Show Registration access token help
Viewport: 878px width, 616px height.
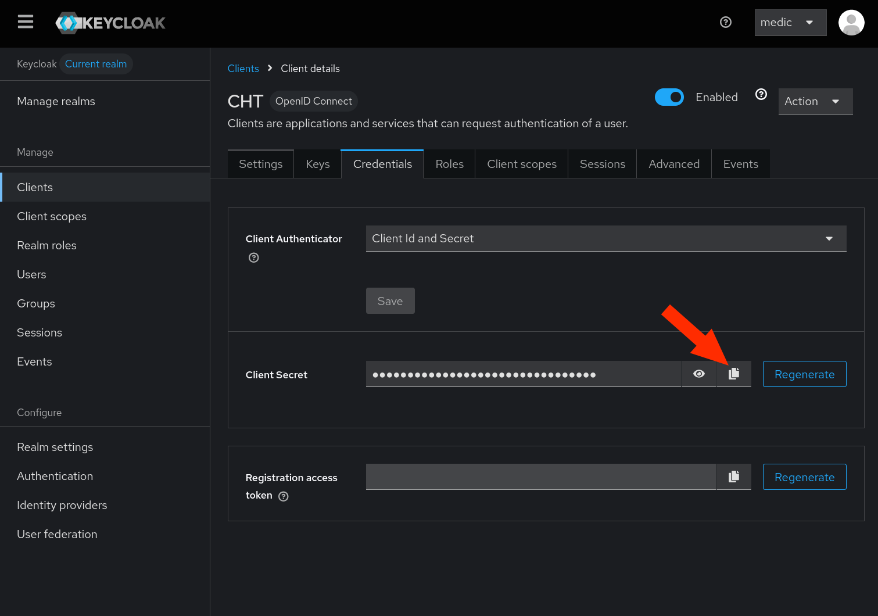pyautogui.click(x=284, y=496)
